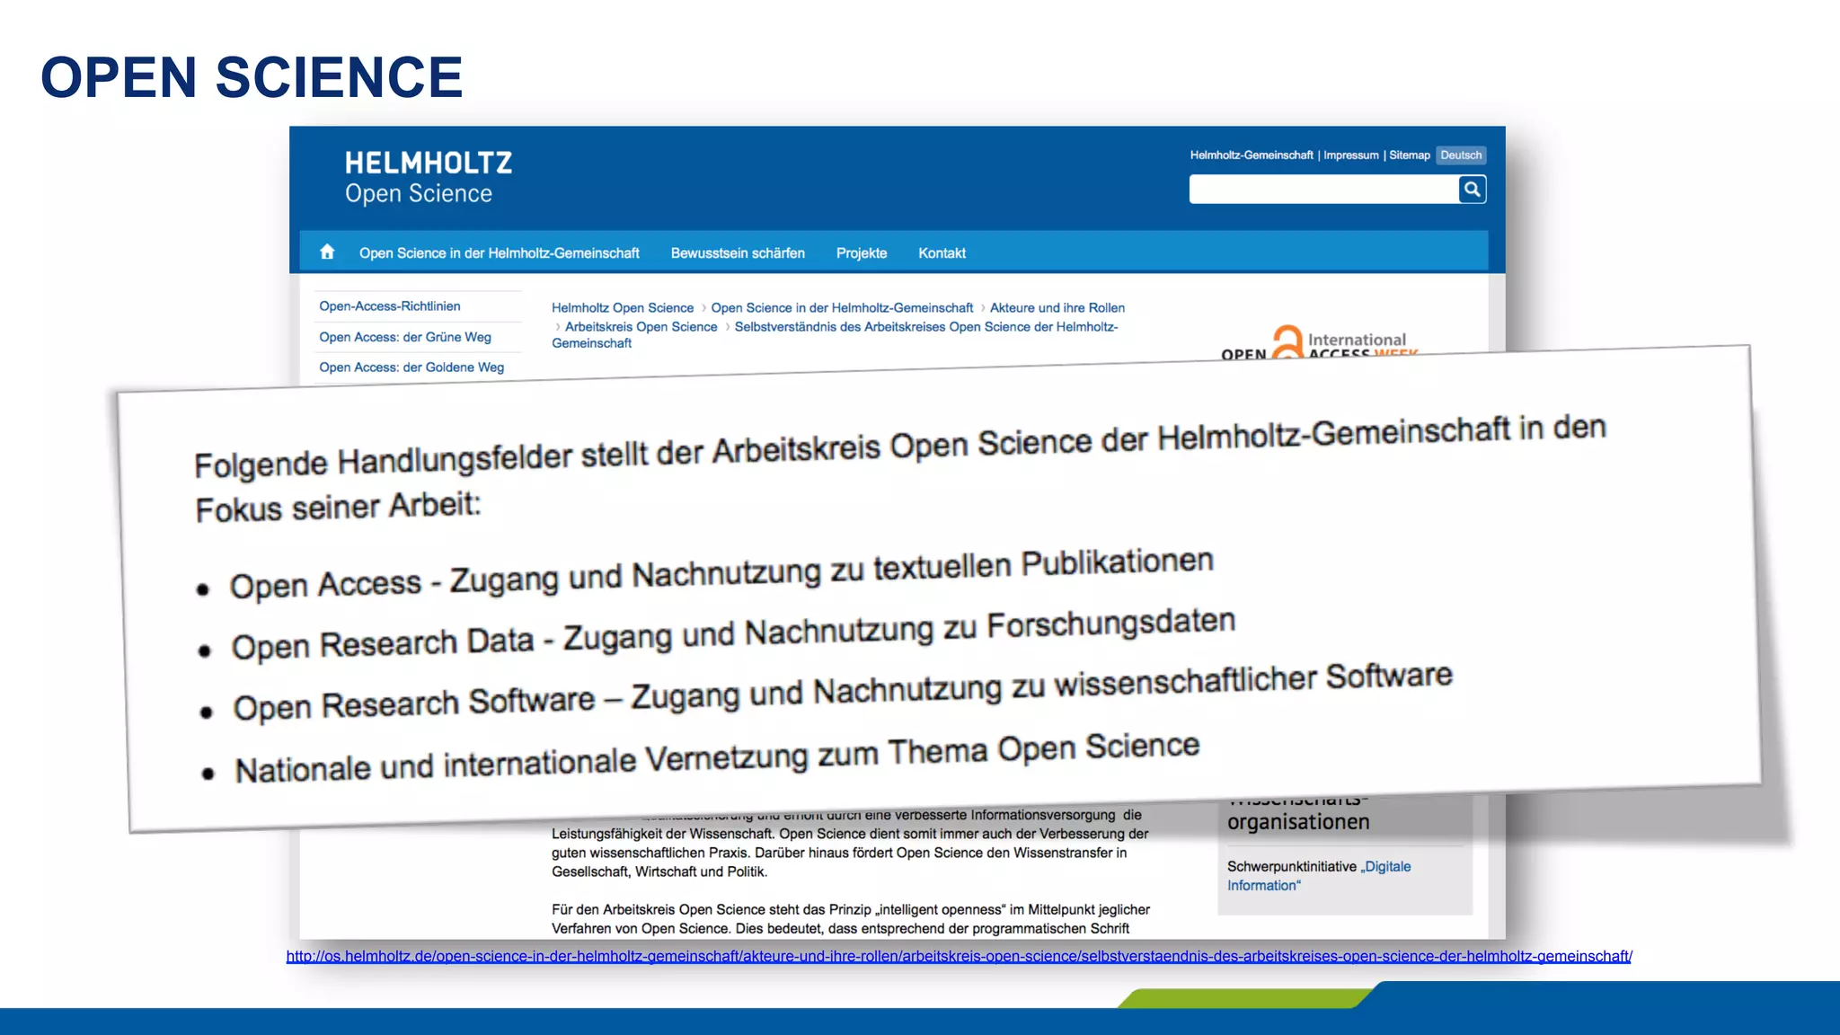Open sidebar link 'Open Access: der Goldene Weg'
Viewport: 1840px width, 1035px height.
(x=411, y=367)
